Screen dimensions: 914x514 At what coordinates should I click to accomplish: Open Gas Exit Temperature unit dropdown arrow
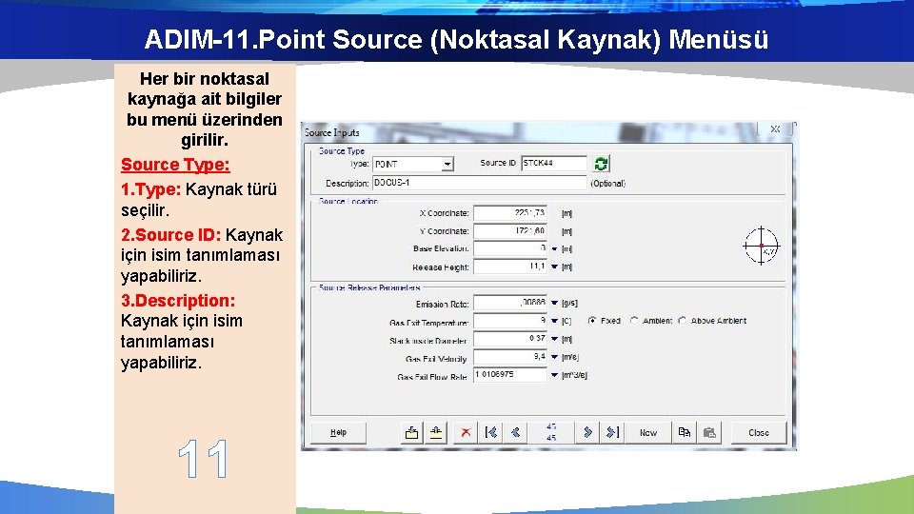[554, 321]
